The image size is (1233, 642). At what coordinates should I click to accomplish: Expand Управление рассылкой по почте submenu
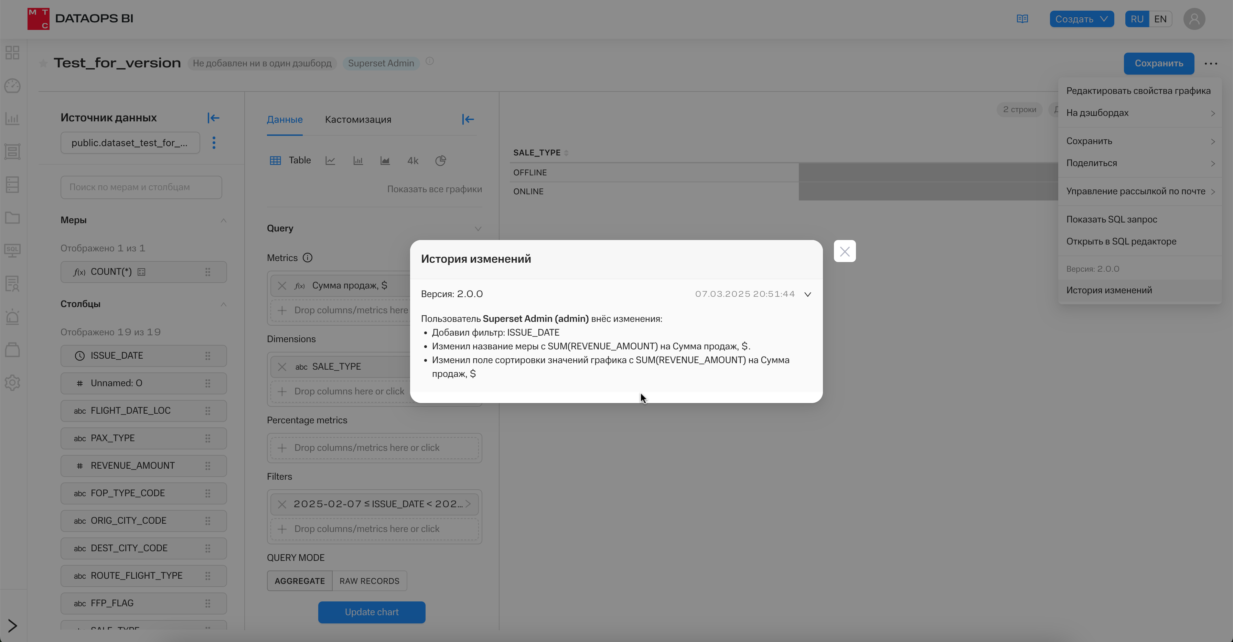coord(1140,191)
